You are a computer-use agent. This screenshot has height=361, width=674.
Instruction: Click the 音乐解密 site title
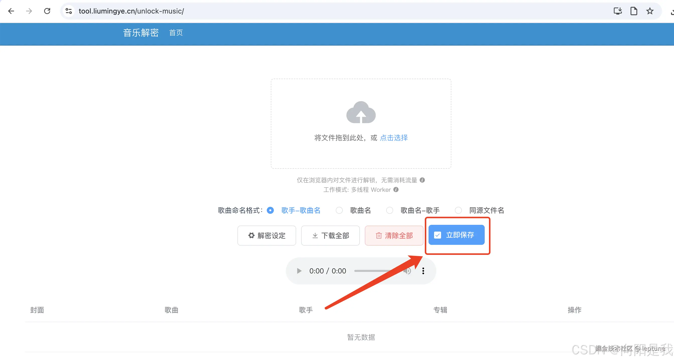click(141, 33)
